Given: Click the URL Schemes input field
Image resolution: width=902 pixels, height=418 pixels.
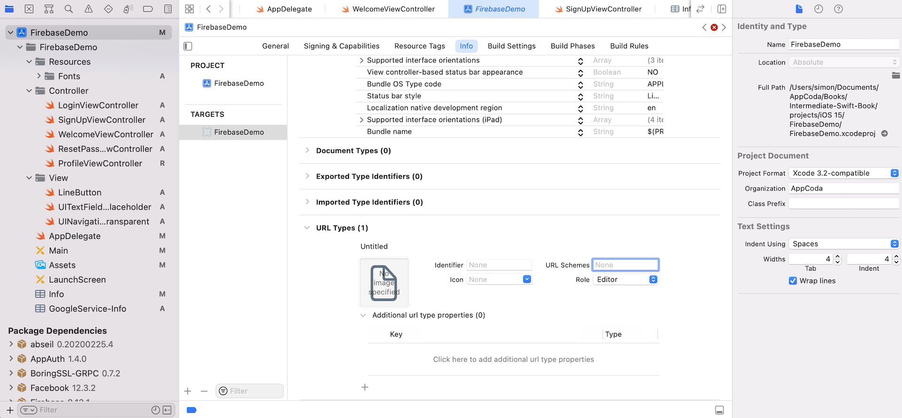Looking at the screenshot, I should pyautogui.click(x=625, y=265).
